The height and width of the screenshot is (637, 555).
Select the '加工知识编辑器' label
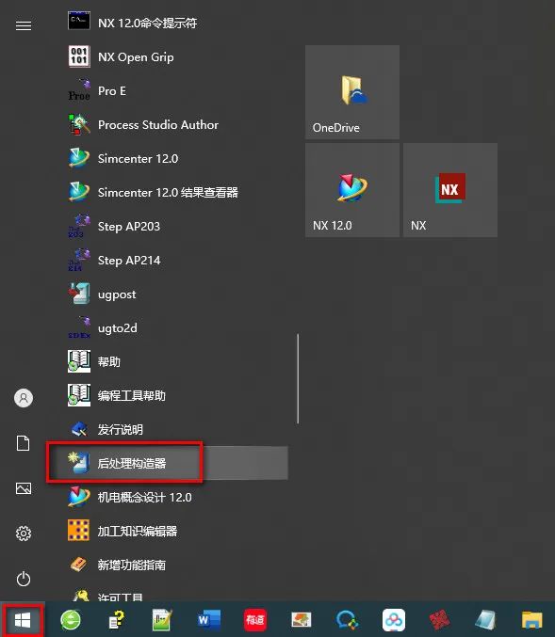(x=138, y=531)
